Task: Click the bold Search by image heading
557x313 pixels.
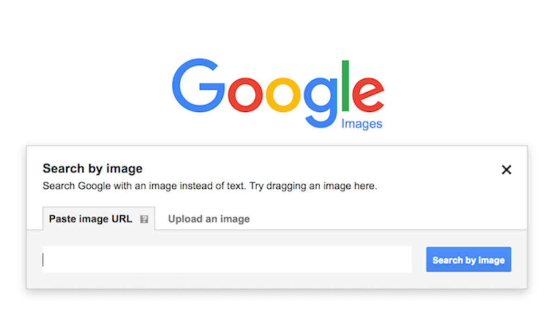Action: click(x=92, y=168)
